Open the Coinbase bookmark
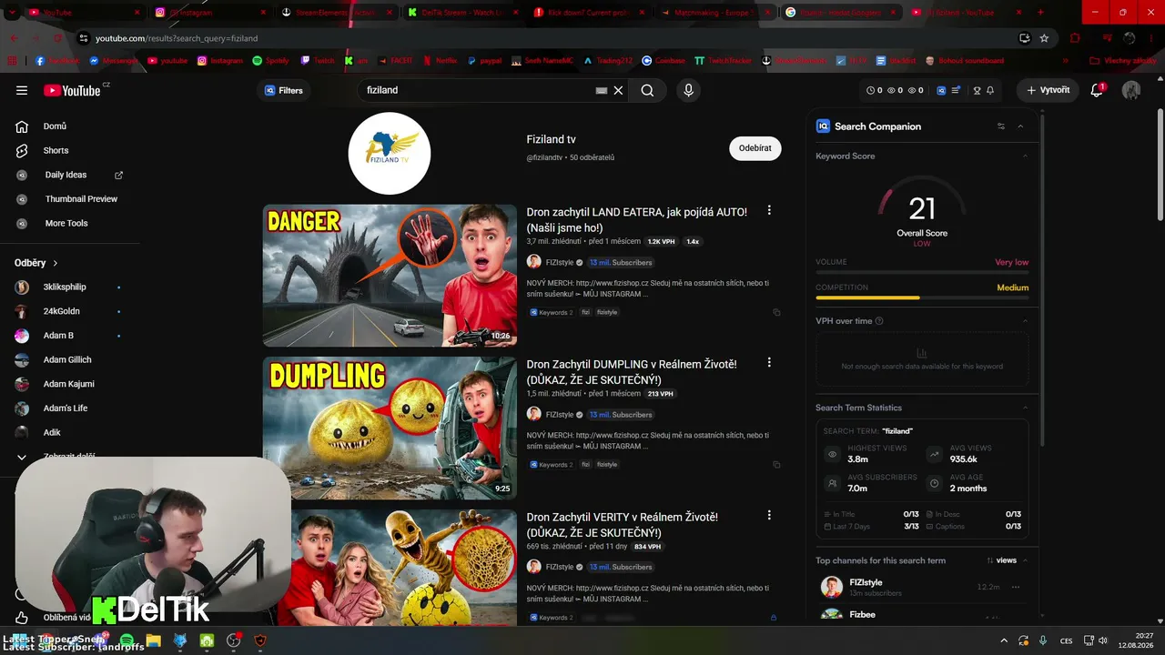The height and width of the screenshot is (655, 1165). click(664, 61)
